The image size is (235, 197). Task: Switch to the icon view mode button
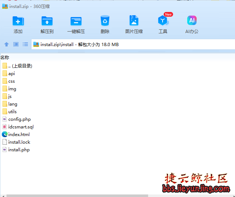coord(16,44)
